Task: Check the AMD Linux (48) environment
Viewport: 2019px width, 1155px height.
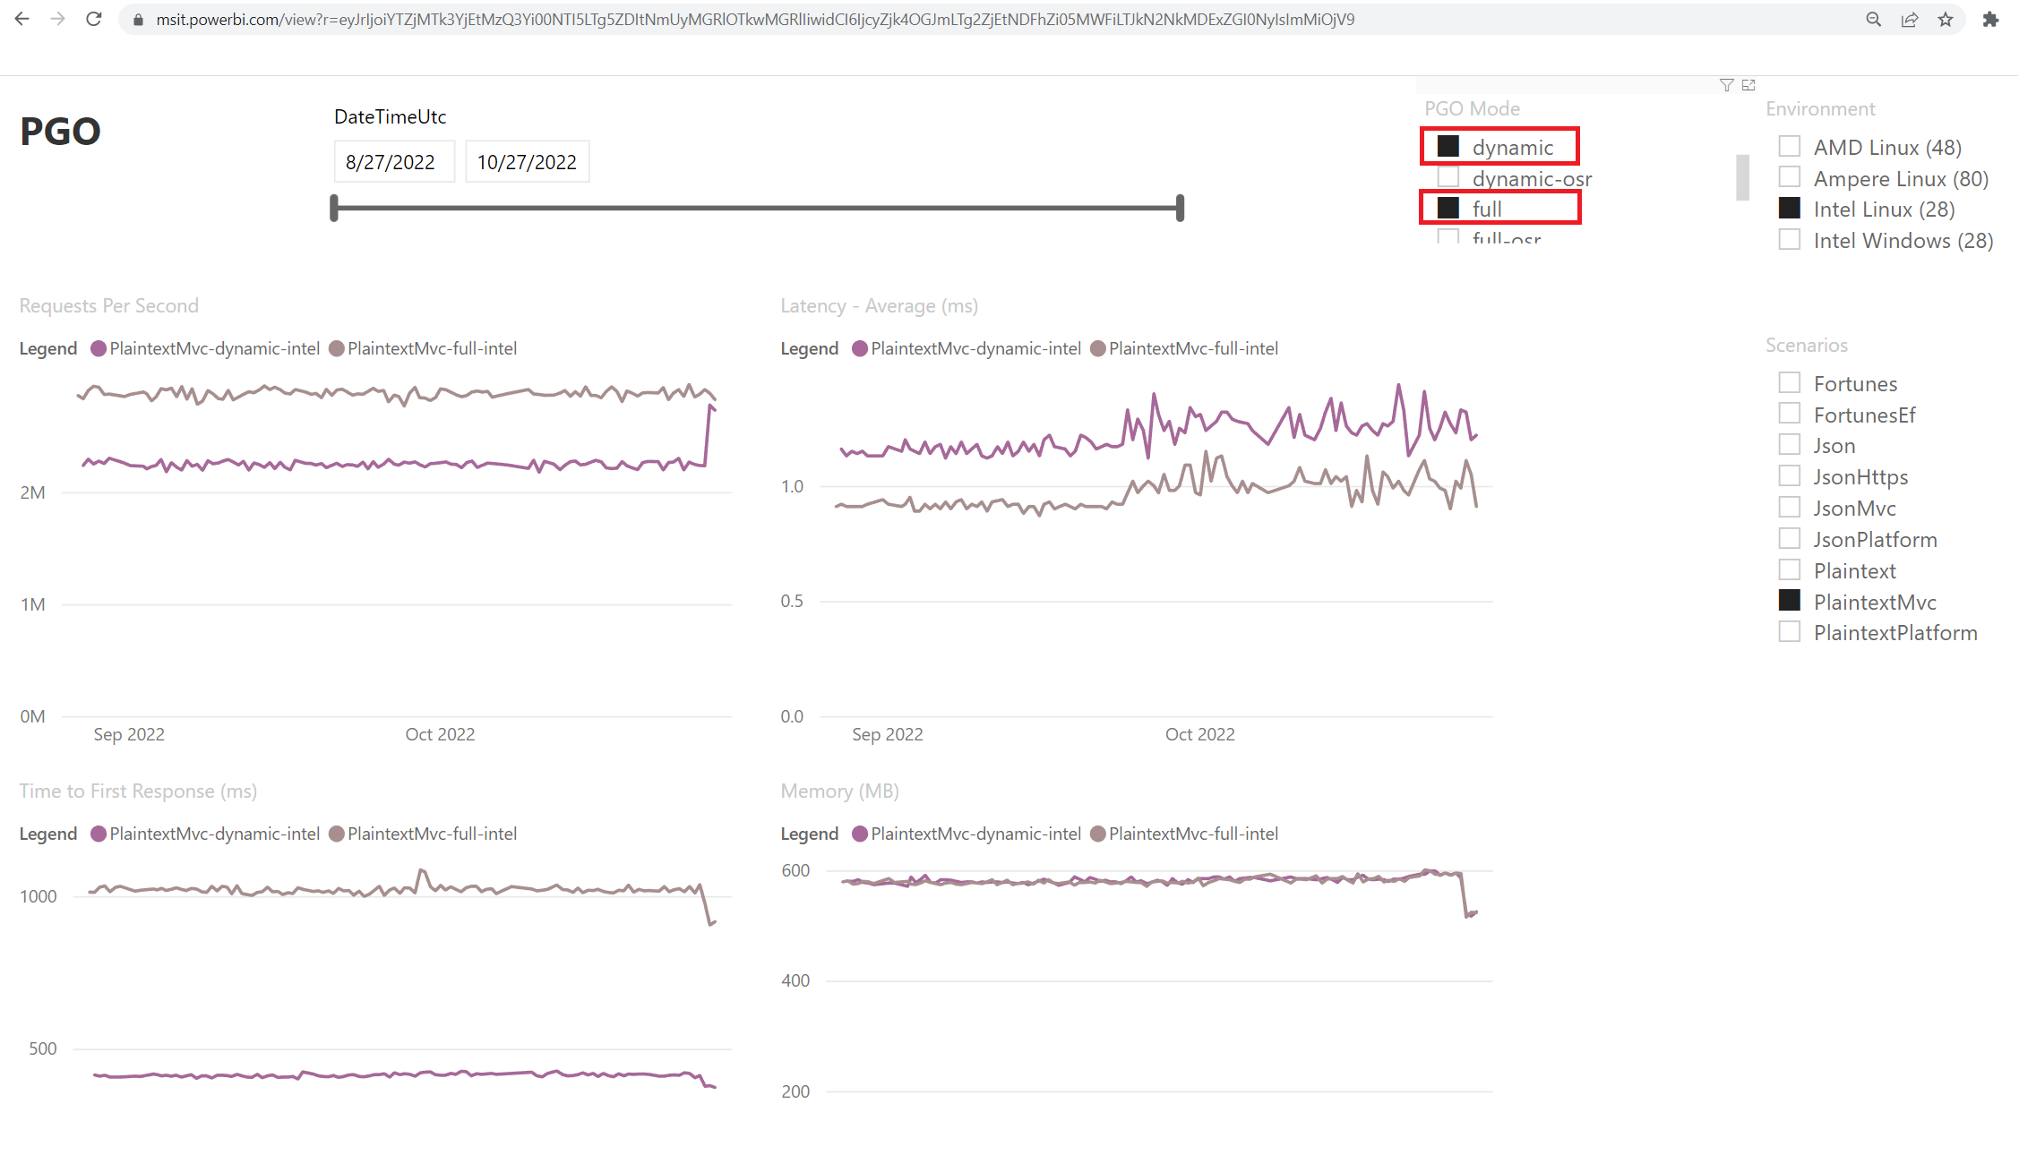Action: pyautogui.click(x=1790, y=146)
